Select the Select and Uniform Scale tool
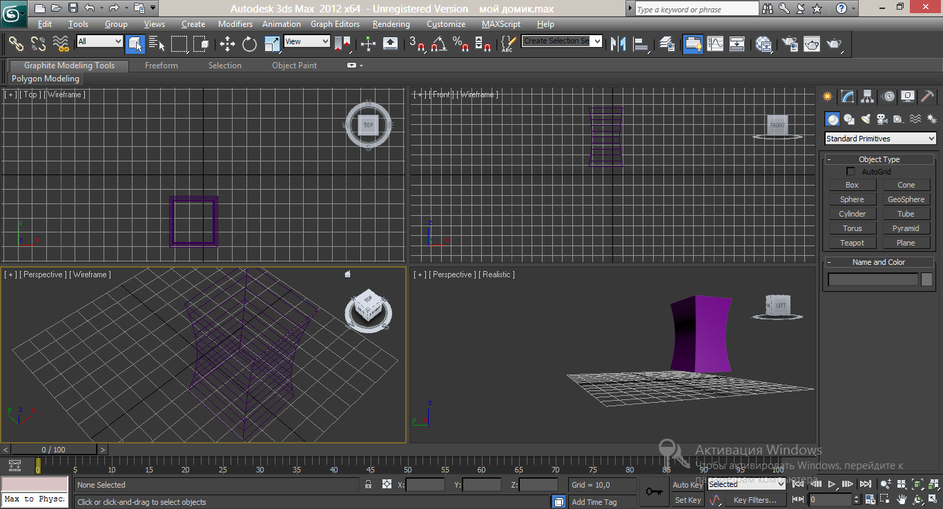 (x=272, y=44)
